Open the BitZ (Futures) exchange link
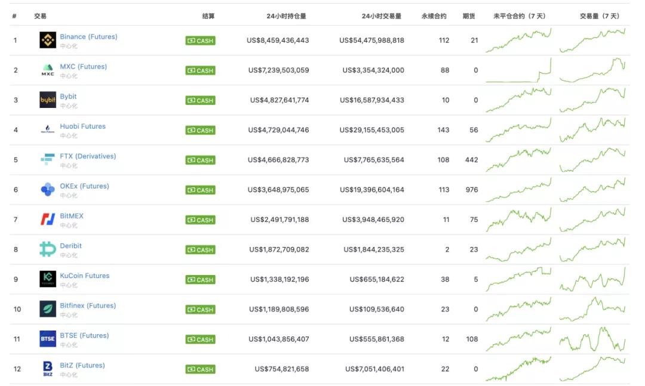This screenshot has height=386, width=645. (82, 365)
